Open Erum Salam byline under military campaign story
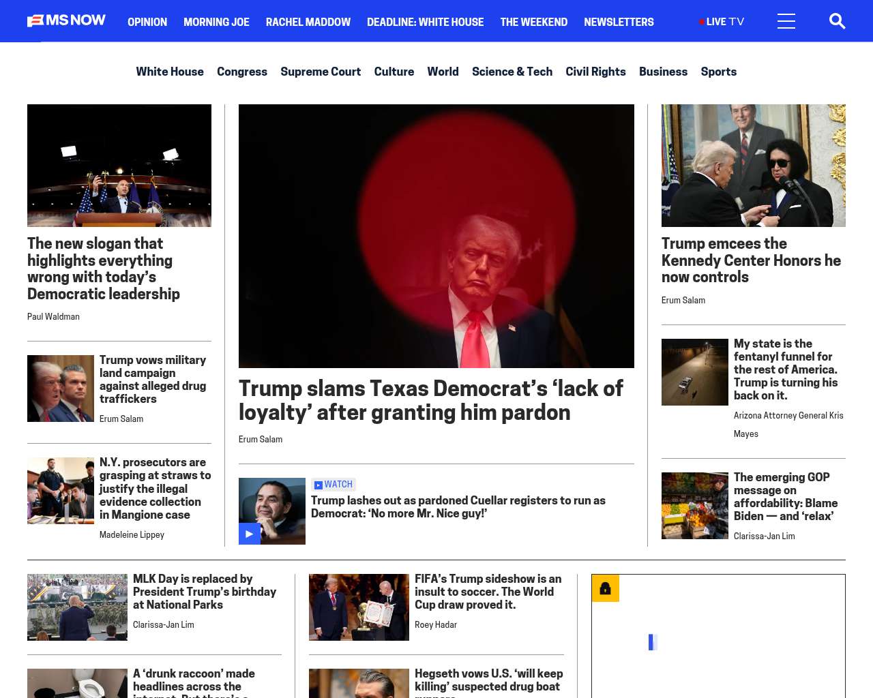The height and width of the screenshot is (698, 873). tap(121, 419)
